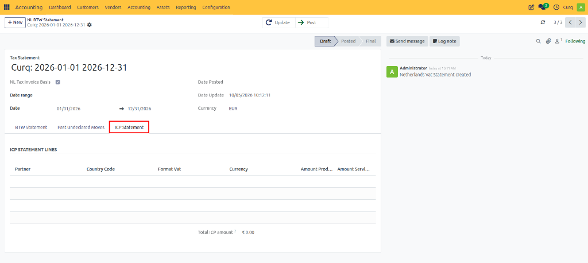Sort by the Country Code column header

pos(100,169)
